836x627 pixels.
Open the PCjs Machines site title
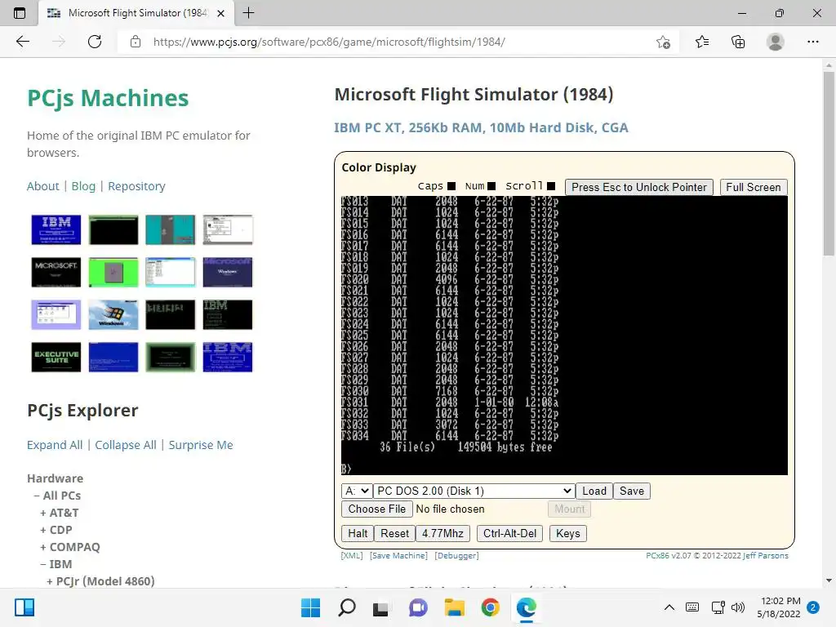[x=108, y=98]
